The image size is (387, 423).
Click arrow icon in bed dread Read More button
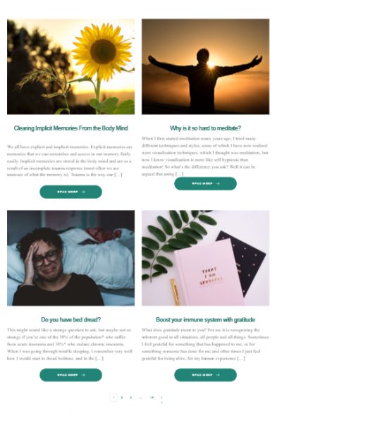coord(83,375)
